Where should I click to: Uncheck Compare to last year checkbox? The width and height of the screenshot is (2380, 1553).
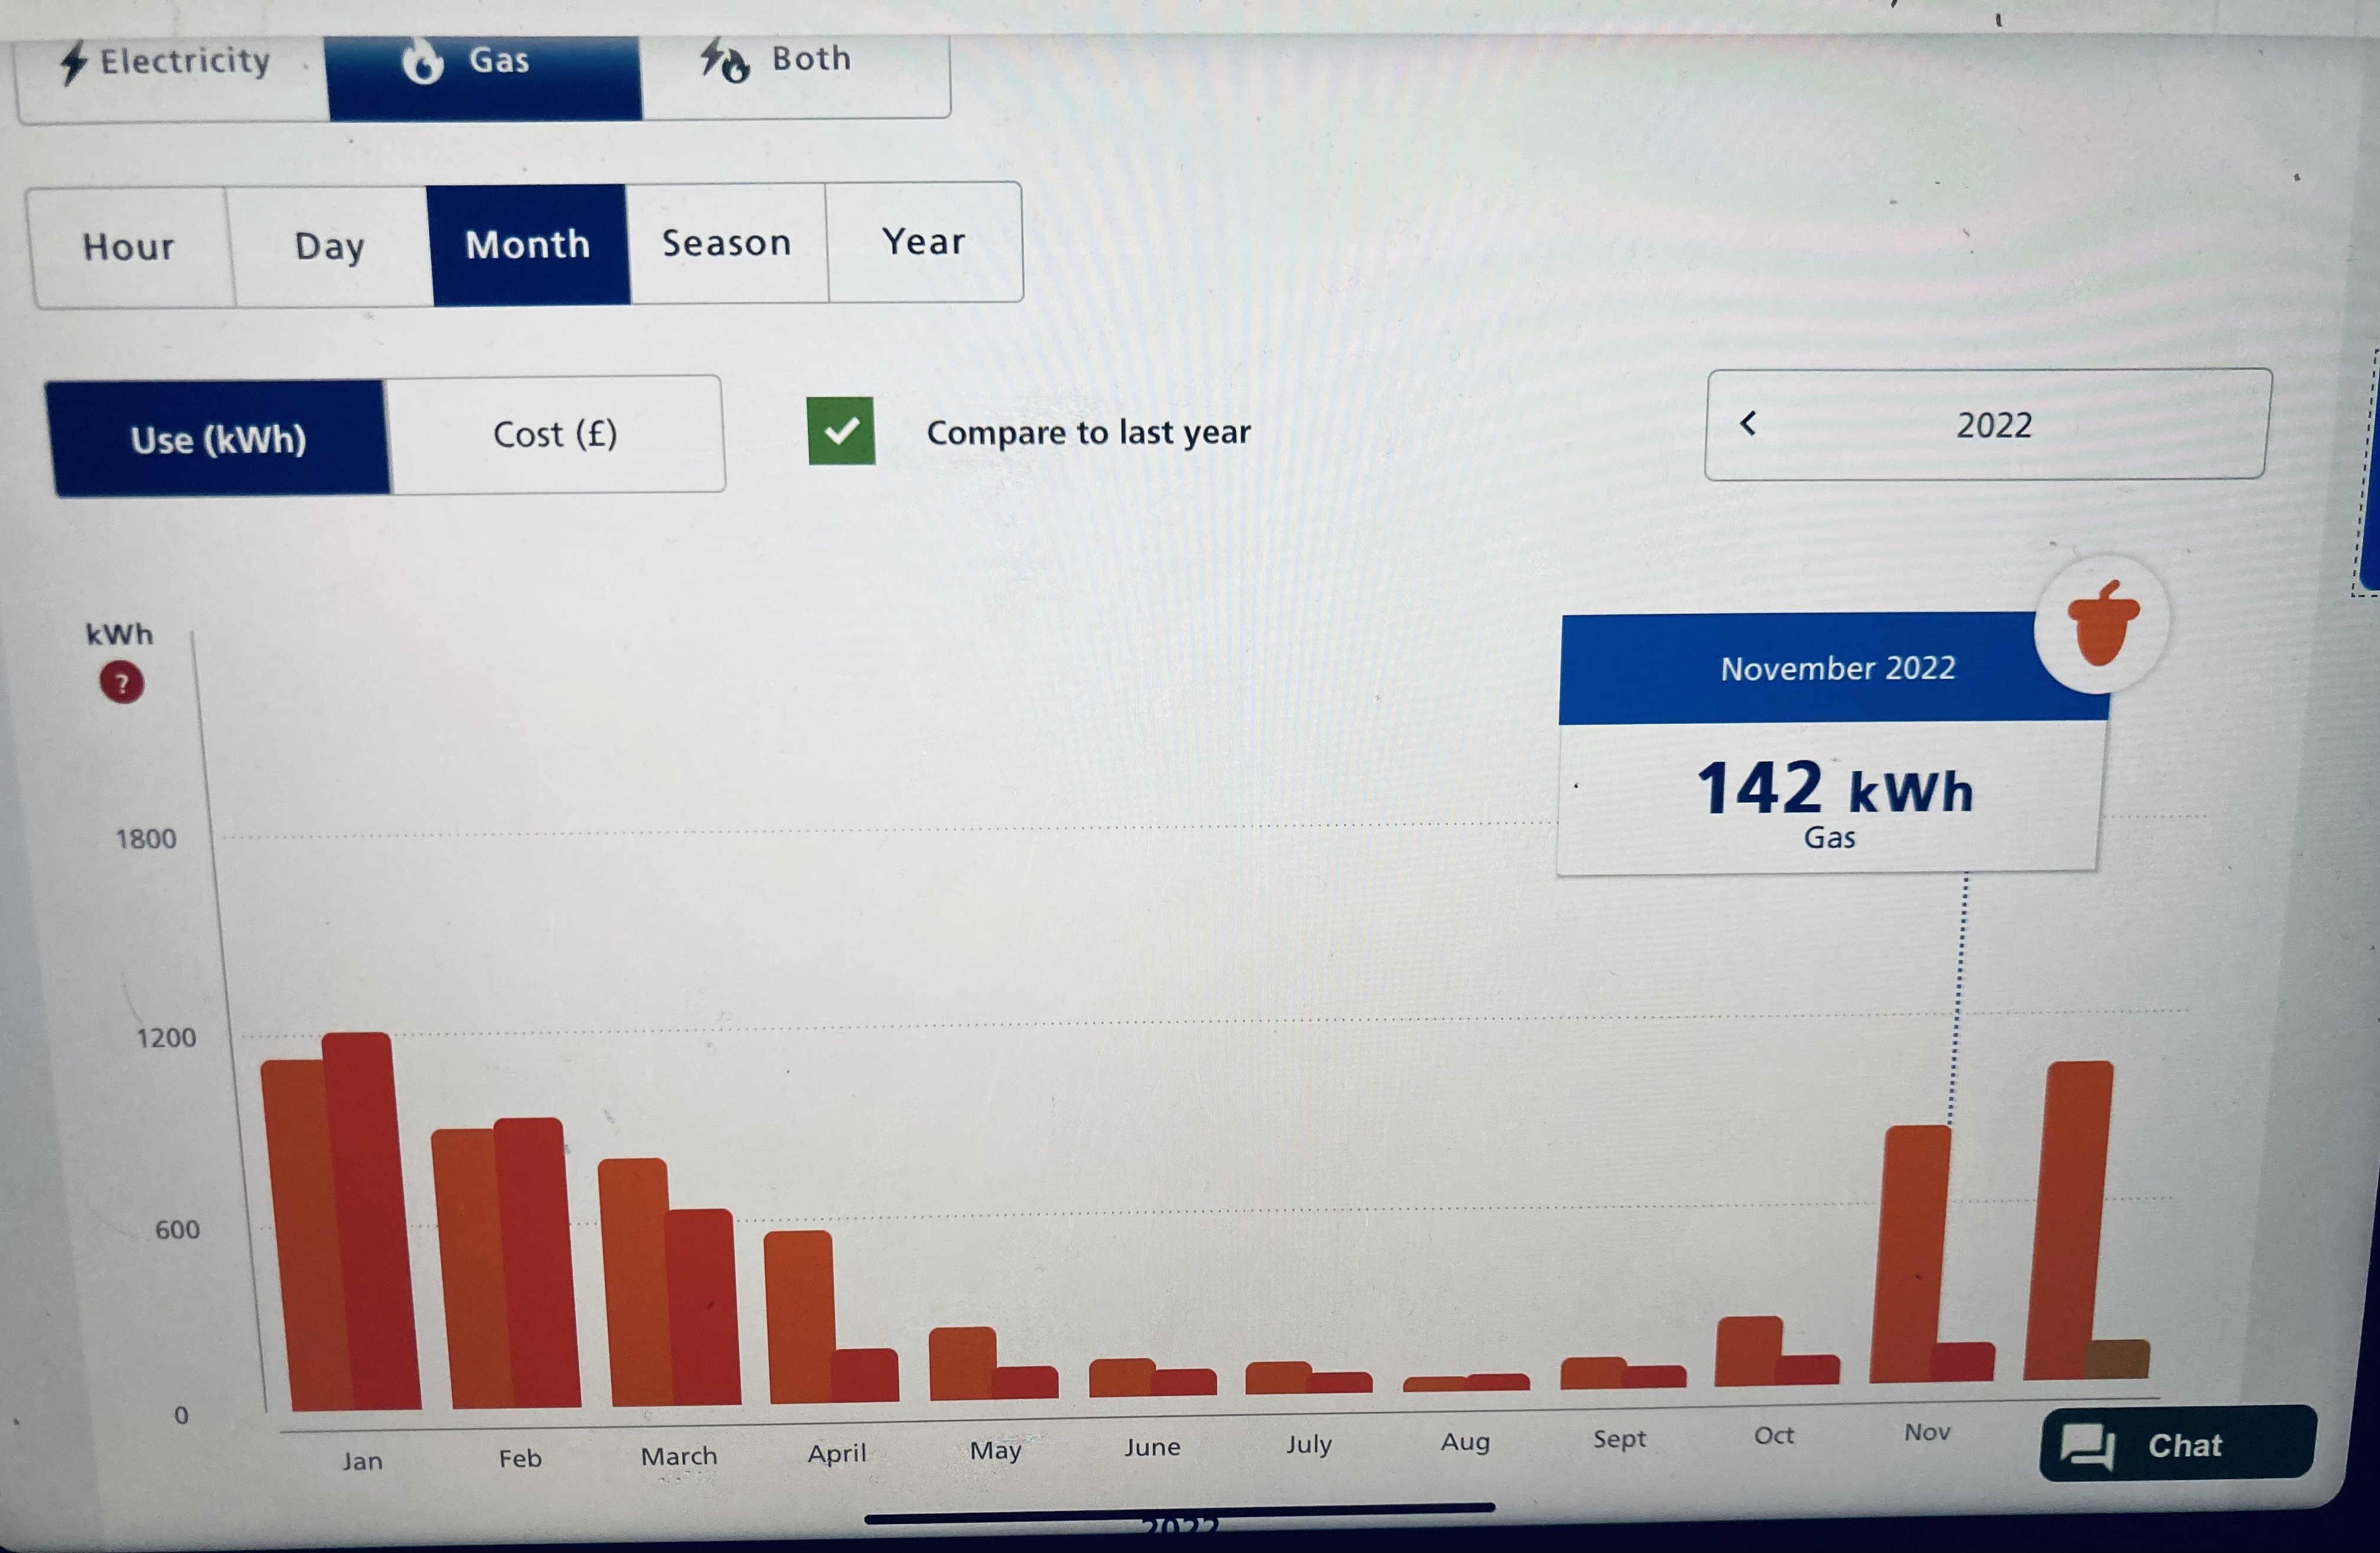(x=841, y=431)
